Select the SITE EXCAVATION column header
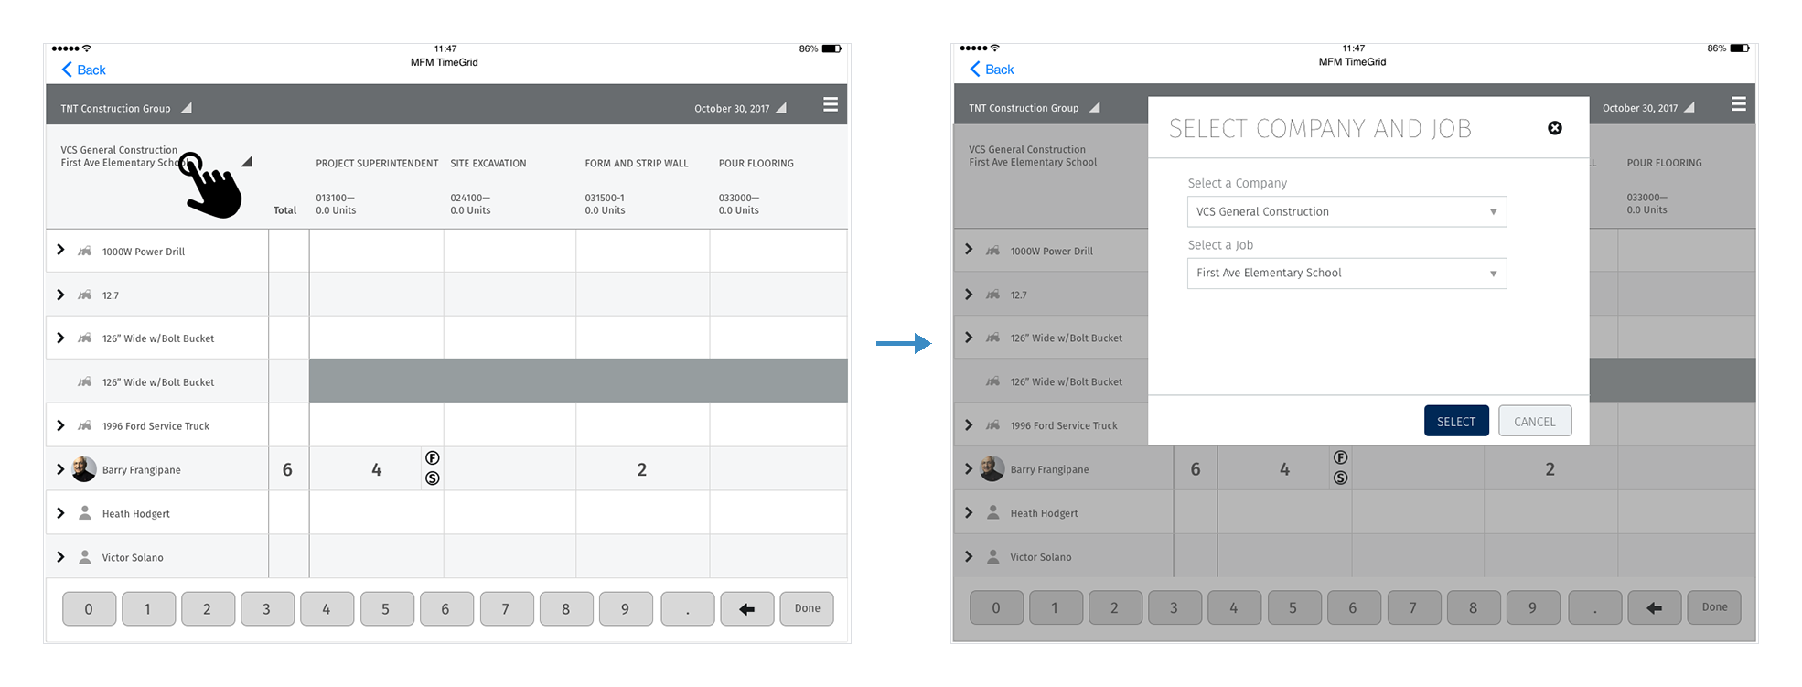Screen dimensions: 1802x687 coord(488,164)
